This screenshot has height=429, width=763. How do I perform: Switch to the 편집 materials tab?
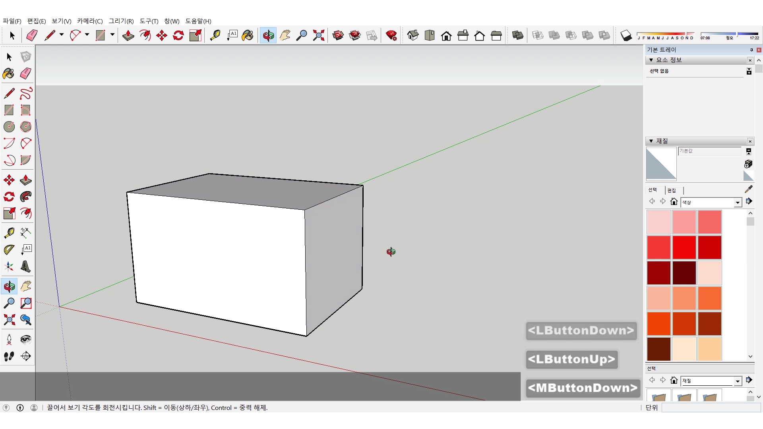coord(672,190)
